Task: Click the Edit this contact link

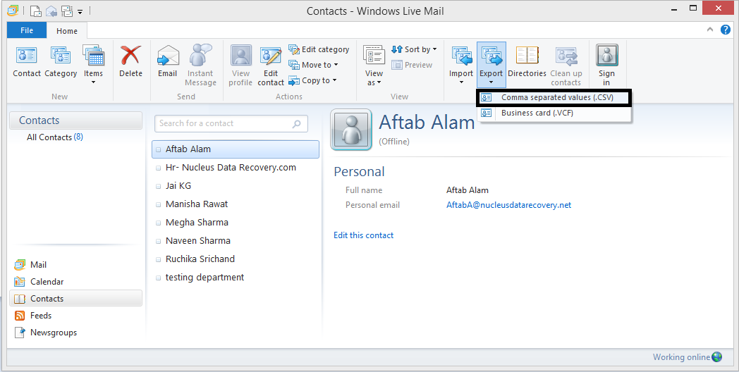Action: [x=363, y=235]
